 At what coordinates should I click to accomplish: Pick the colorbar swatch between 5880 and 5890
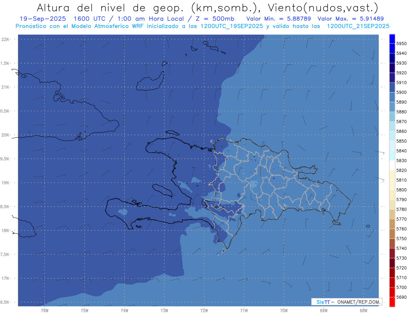(x=392, y=107)
